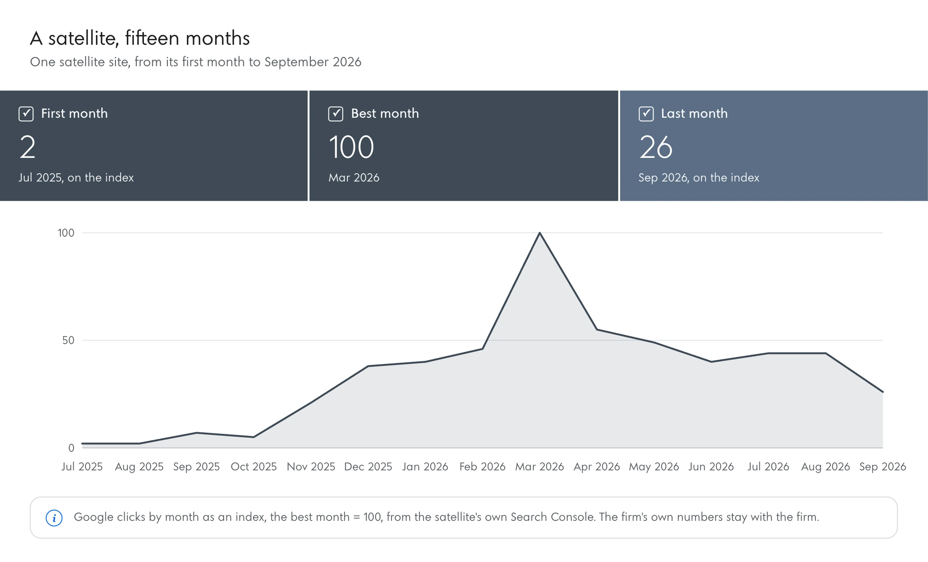The height and width of the screenshot is (562, 928).
Task: Click the 'Last month' card label
Action: click(x=695, y=113)
